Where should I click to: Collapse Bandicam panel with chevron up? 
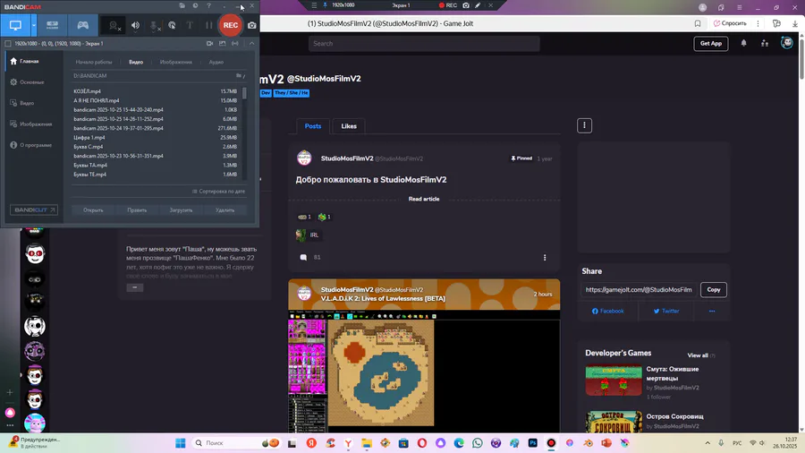(x=251, y=44)
